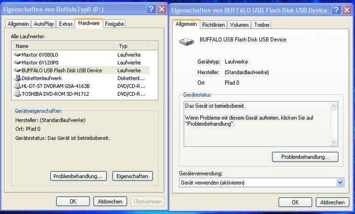355x214 pixels.
Task: Click the Geräteverwendung combo box field
Action: click(x=262, y=183)
